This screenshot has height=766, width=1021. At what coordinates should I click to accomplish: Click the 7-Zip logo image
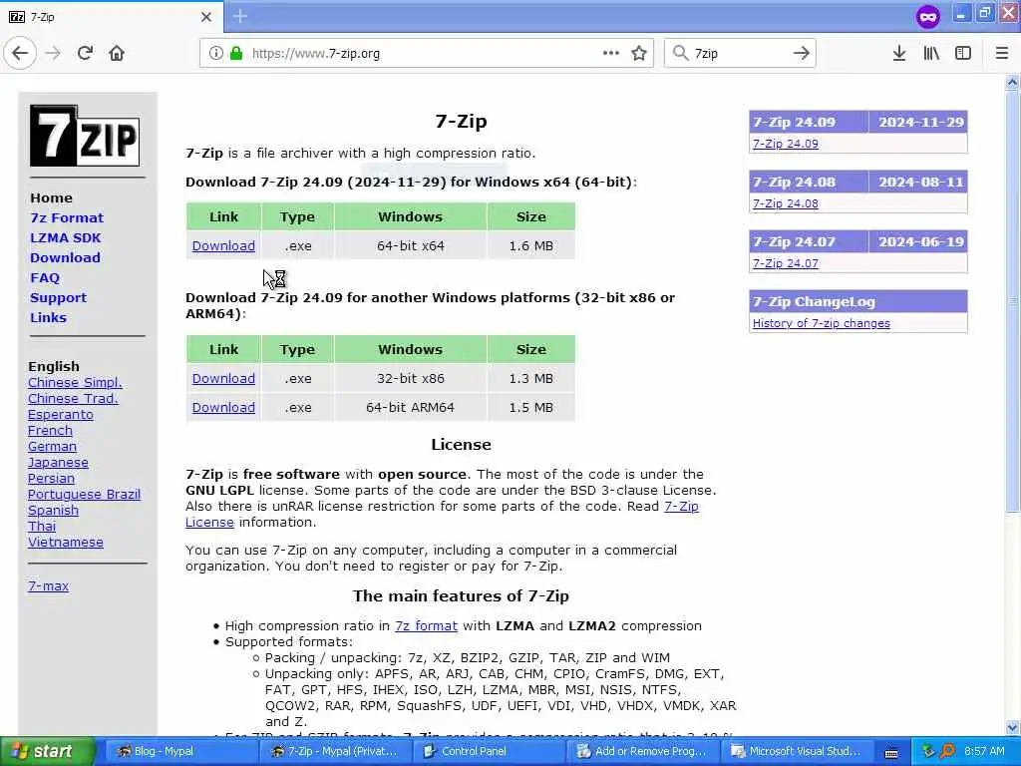[85, 136]
